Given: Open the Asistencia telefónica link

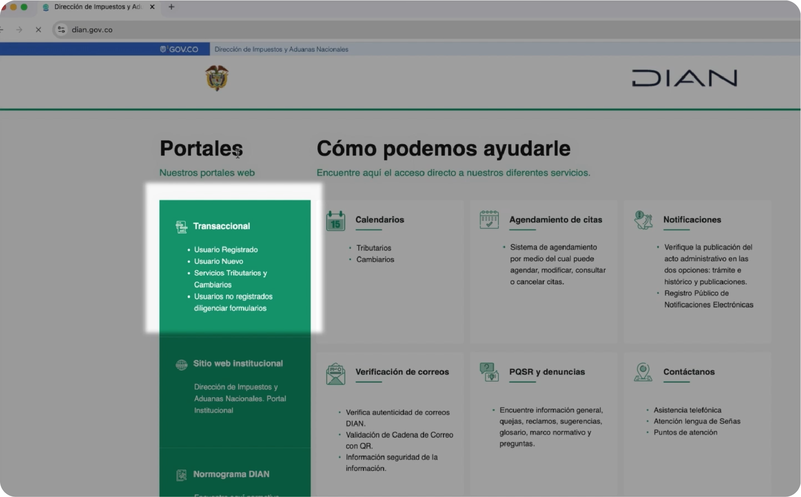Looking at the screenshot, I should coord(687,410).
